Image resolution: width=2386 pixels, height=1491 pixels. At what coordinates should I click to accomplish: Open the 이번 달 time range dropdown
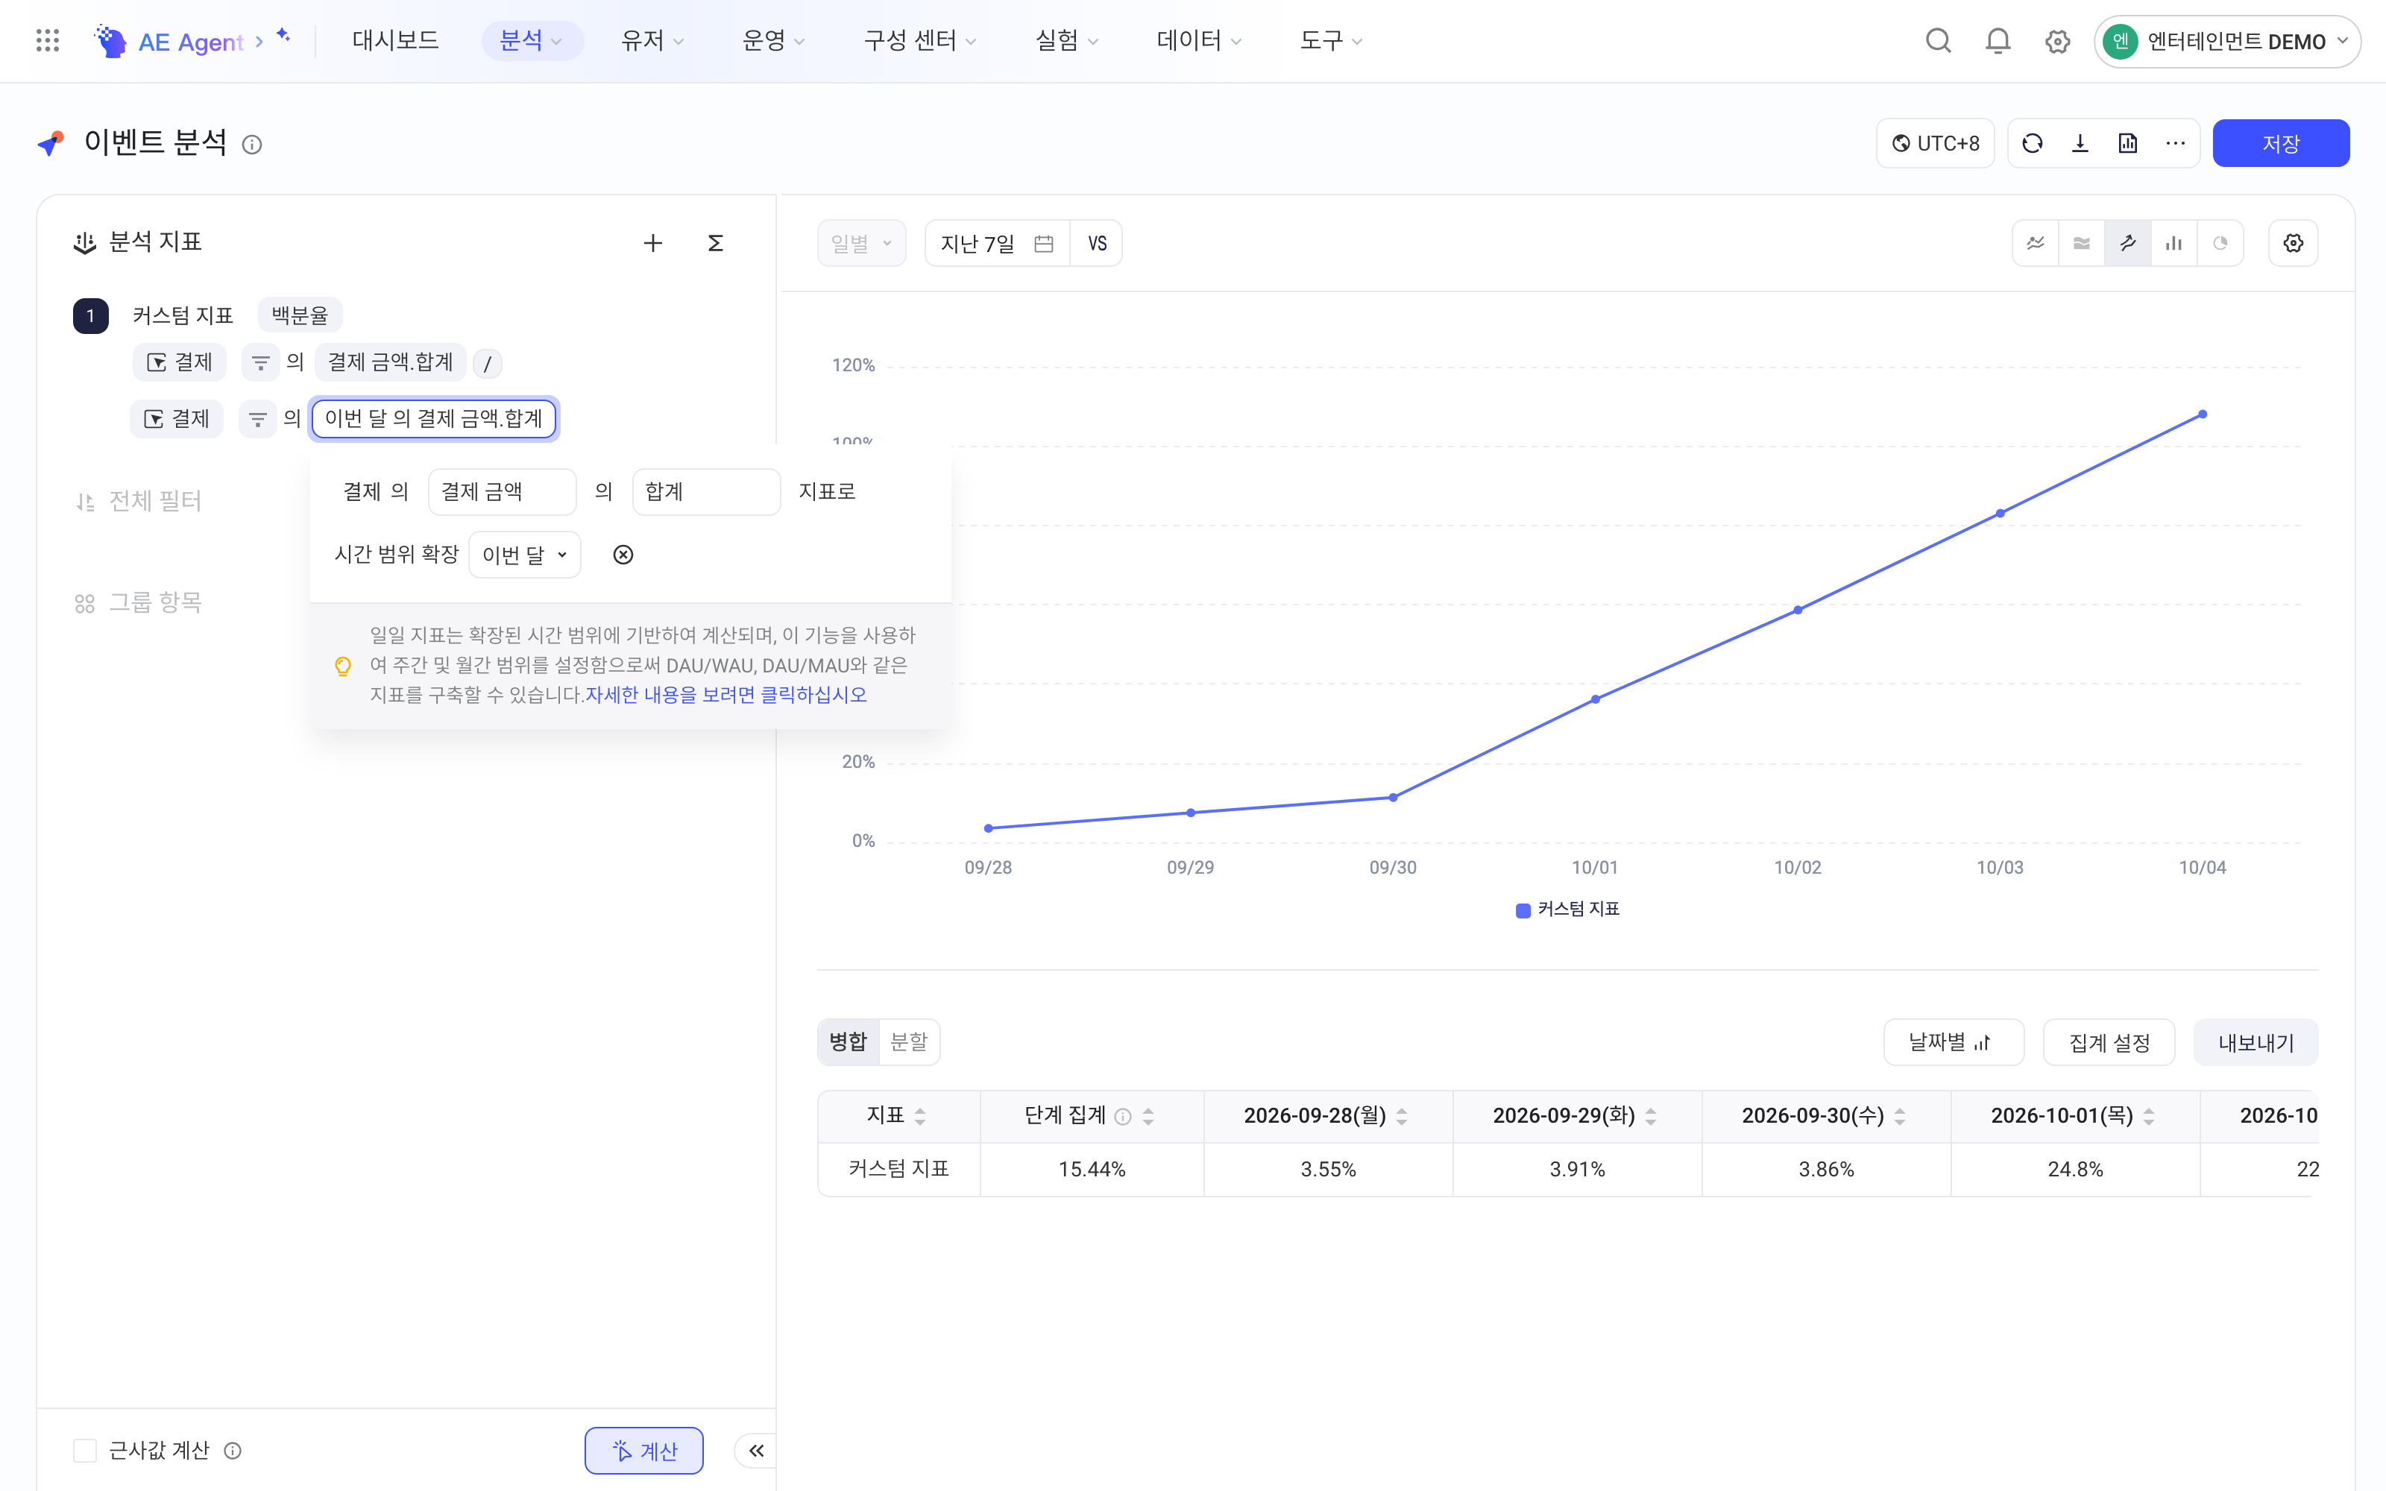(x=524, y=555)
